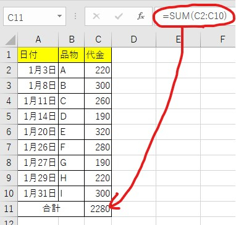Select column B header
236x225 pixels.
click(72, 39)
